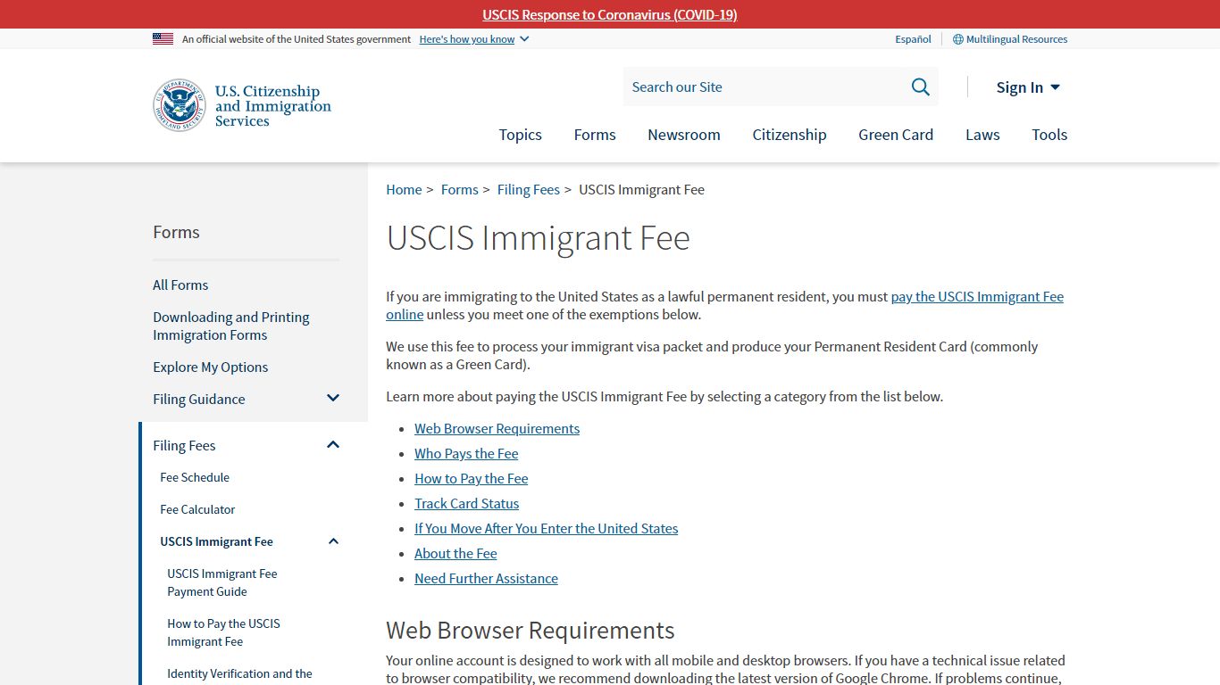Open All Forms in sidebar
Image resolution: width=1220 pixels, height=685 pixels.
180,285
